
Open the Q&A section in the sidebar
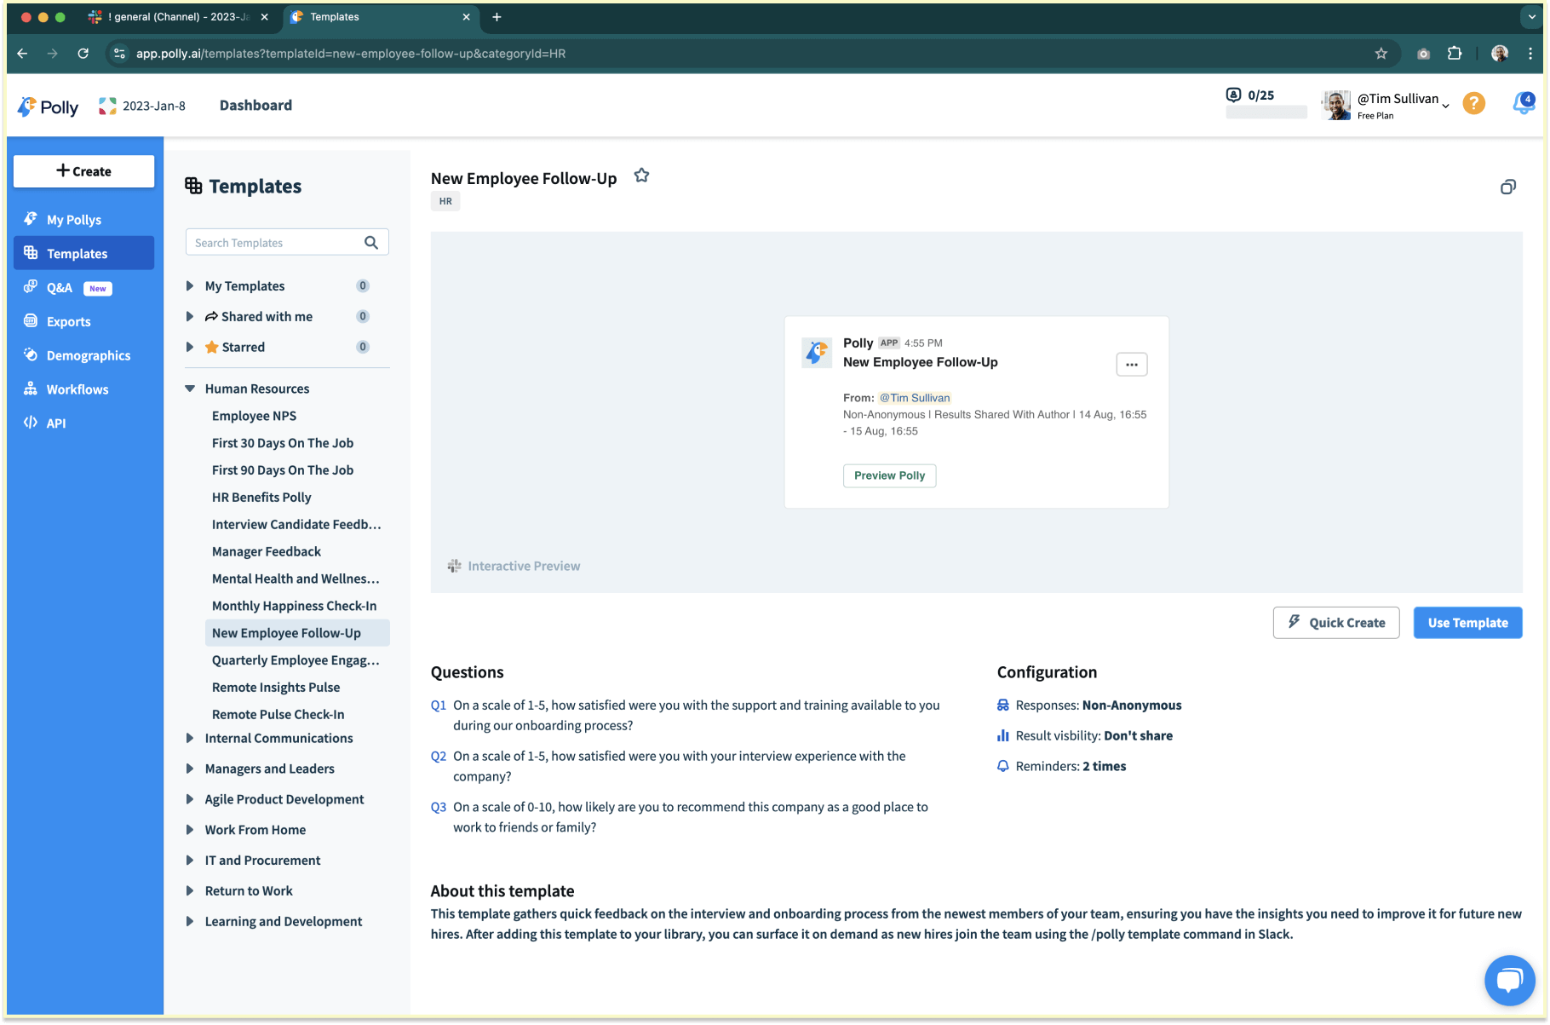click(x=59, y=288)
